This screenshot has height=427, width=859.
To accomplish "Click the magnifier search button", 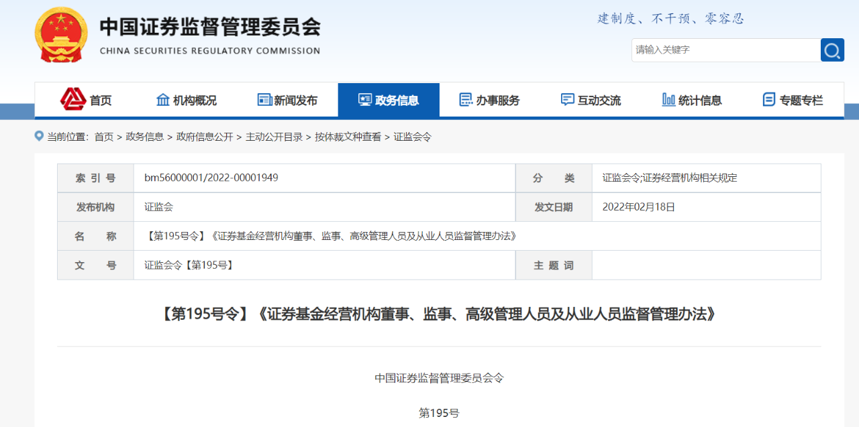I will click(x=832, y=50).
